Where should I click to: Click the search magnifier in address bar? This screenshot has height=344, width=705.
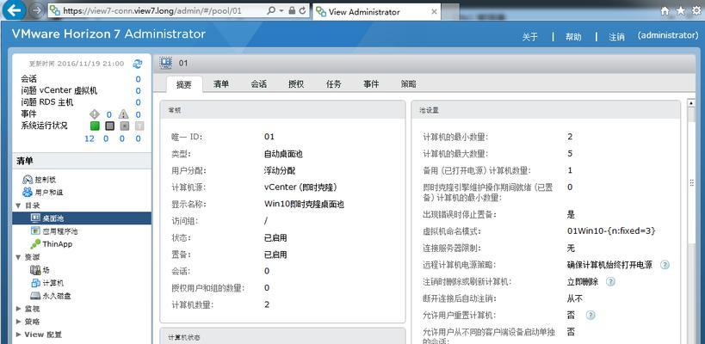271,10
